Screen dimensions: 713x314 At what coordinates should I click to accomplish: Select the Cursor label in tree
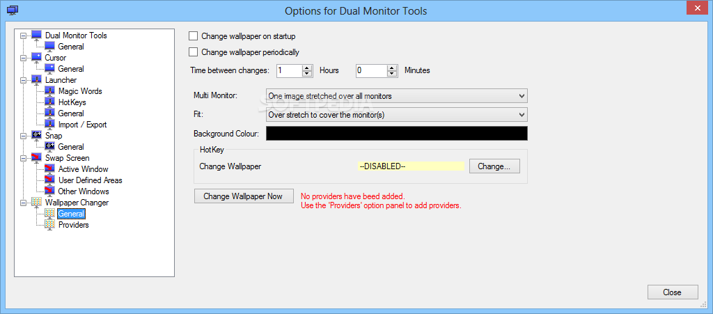pos(55,58)
